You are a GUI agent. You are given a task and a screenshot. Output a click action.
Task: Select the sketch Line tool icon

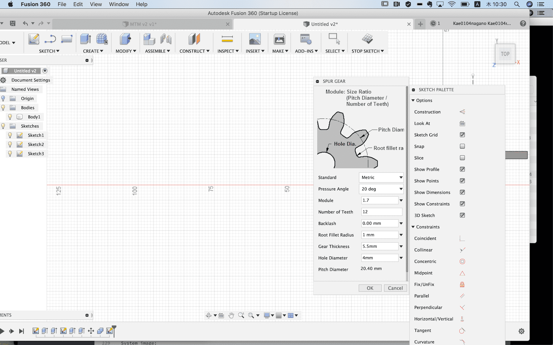point(50,39)
